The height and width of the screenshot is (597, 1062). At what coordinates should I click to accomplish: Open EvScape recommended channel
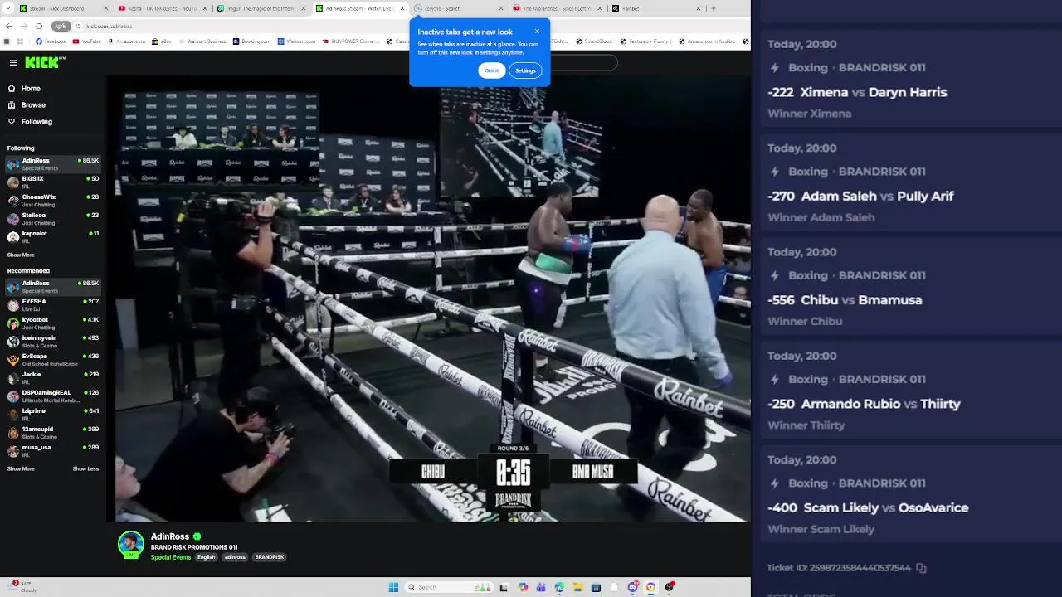pos(53,360)
